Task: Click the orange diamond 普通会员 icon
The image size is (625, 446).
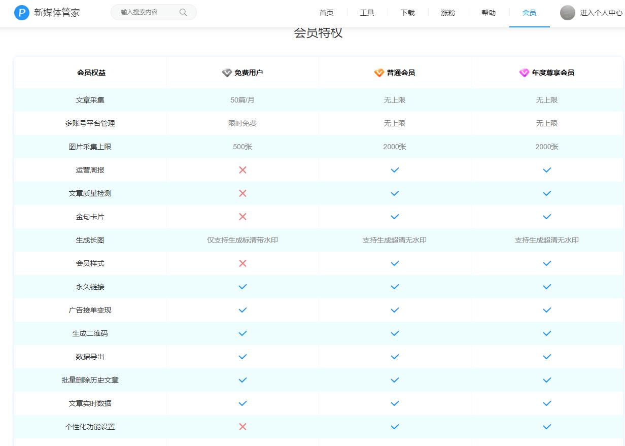Action: coord(377,73)
